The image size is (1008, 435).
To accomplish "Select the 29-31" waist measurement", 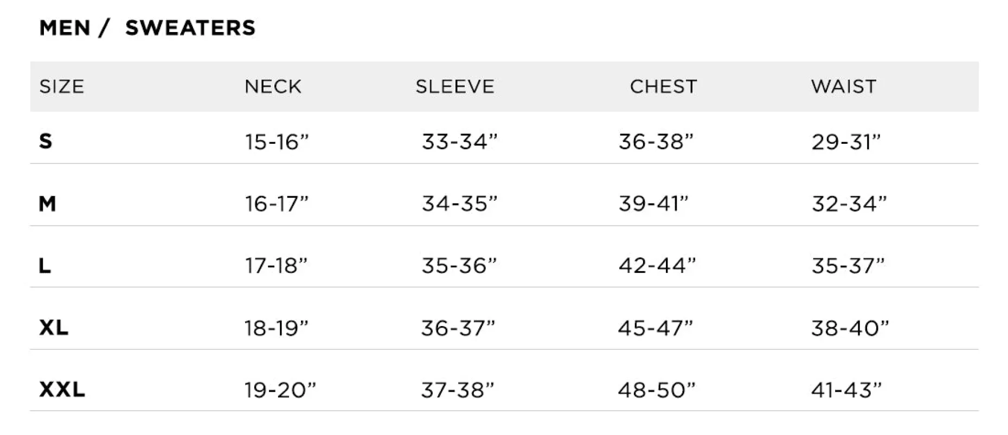I will tap(846, 142).
